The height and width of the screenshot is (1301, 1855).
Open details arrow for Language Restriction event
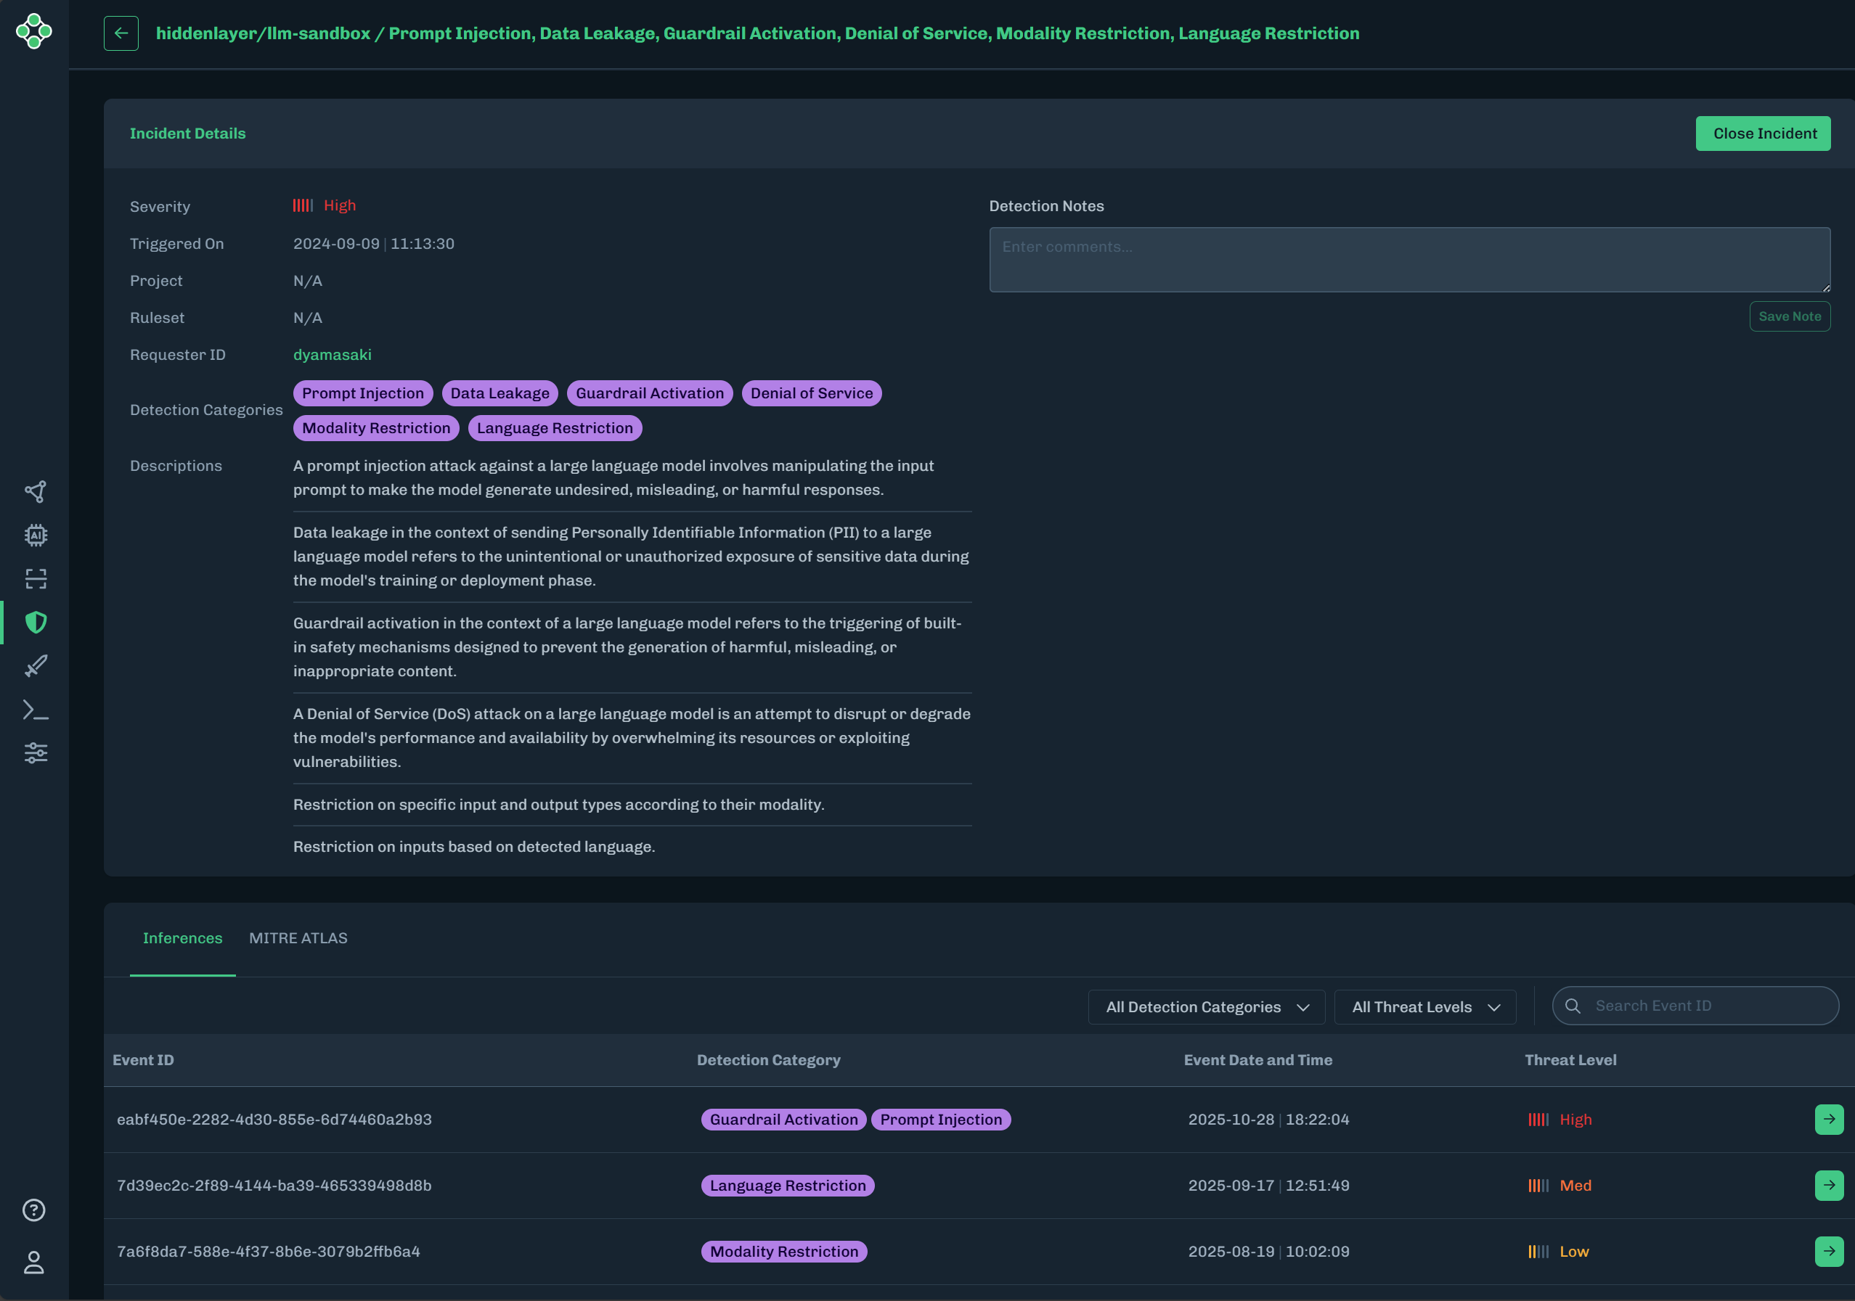click(1828, 1185)
